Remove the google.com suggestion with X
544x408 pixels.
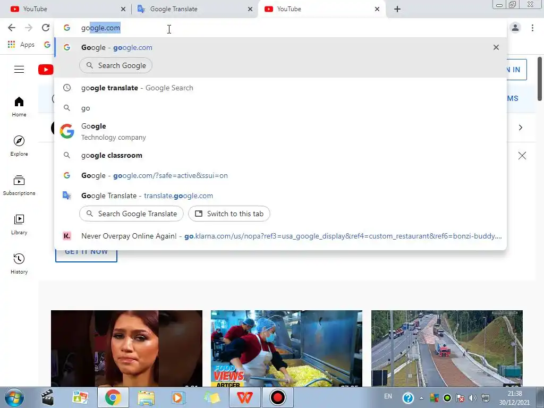(496, 47)
